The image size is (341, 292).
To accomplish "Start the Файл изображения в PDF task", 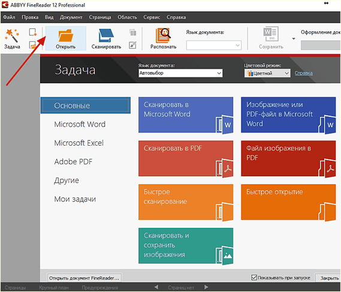I will click(288, 158).
